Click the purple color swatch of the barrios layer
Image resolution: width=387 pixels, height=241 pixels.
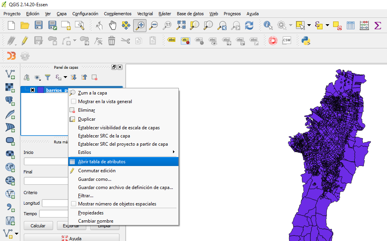(x=41, y=89)
